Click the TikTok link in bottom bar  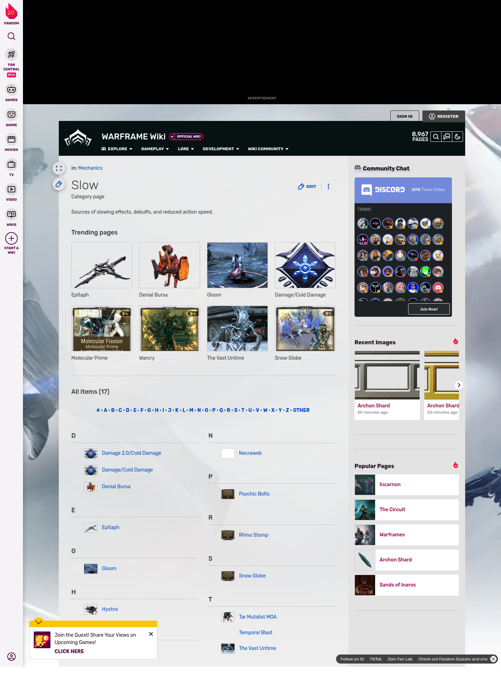pyautogui.click(x=376, y=659)
